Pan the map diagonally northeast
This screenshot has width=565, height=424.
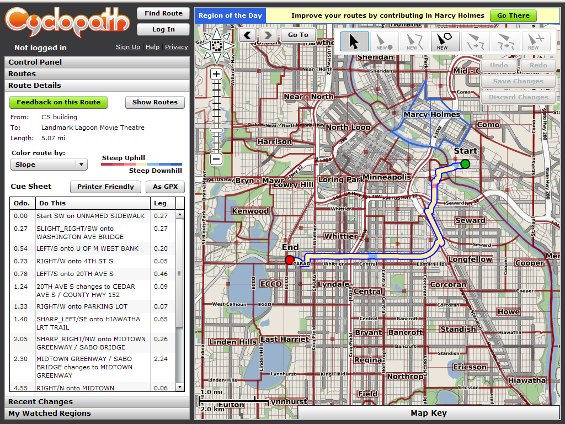click(226, 37)
